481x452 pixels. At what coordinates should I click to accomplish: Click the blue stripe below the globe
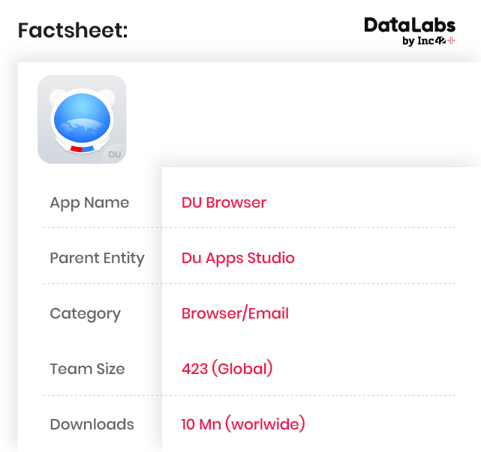(89, 148)
